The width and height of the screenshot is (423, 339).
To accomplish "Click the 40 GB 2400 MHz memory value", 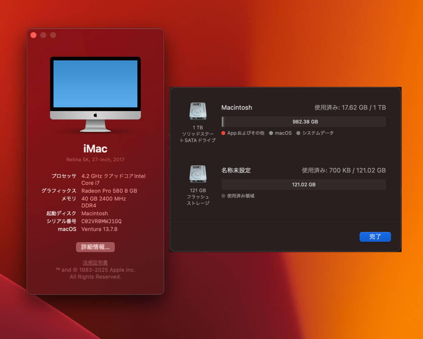I will 104,202.
